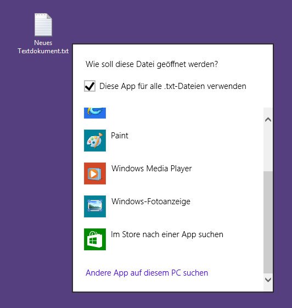The height and width of the screenshot is (308, 292).
Task: Select 'Im Store nach einer App suchen'
Action: coord(173,239)
